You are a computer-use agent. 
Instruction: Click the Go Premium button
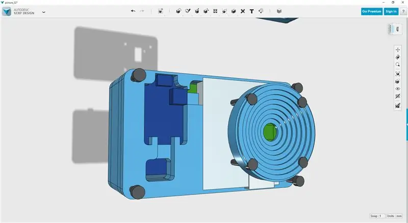(x=372, y=11)
